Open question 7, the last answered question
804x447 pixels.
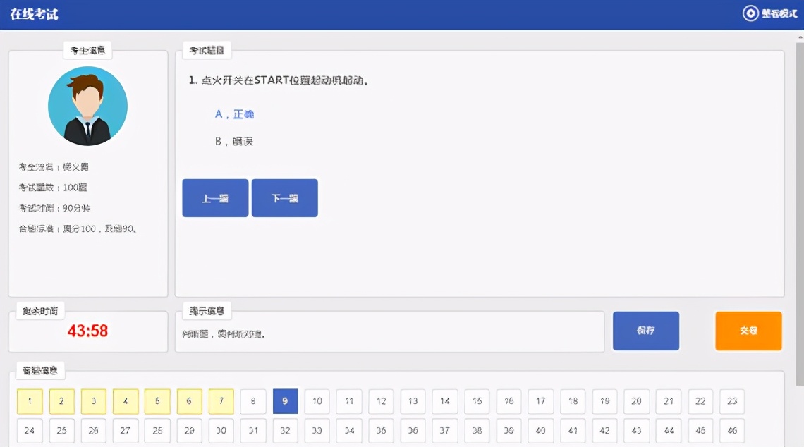221,401
